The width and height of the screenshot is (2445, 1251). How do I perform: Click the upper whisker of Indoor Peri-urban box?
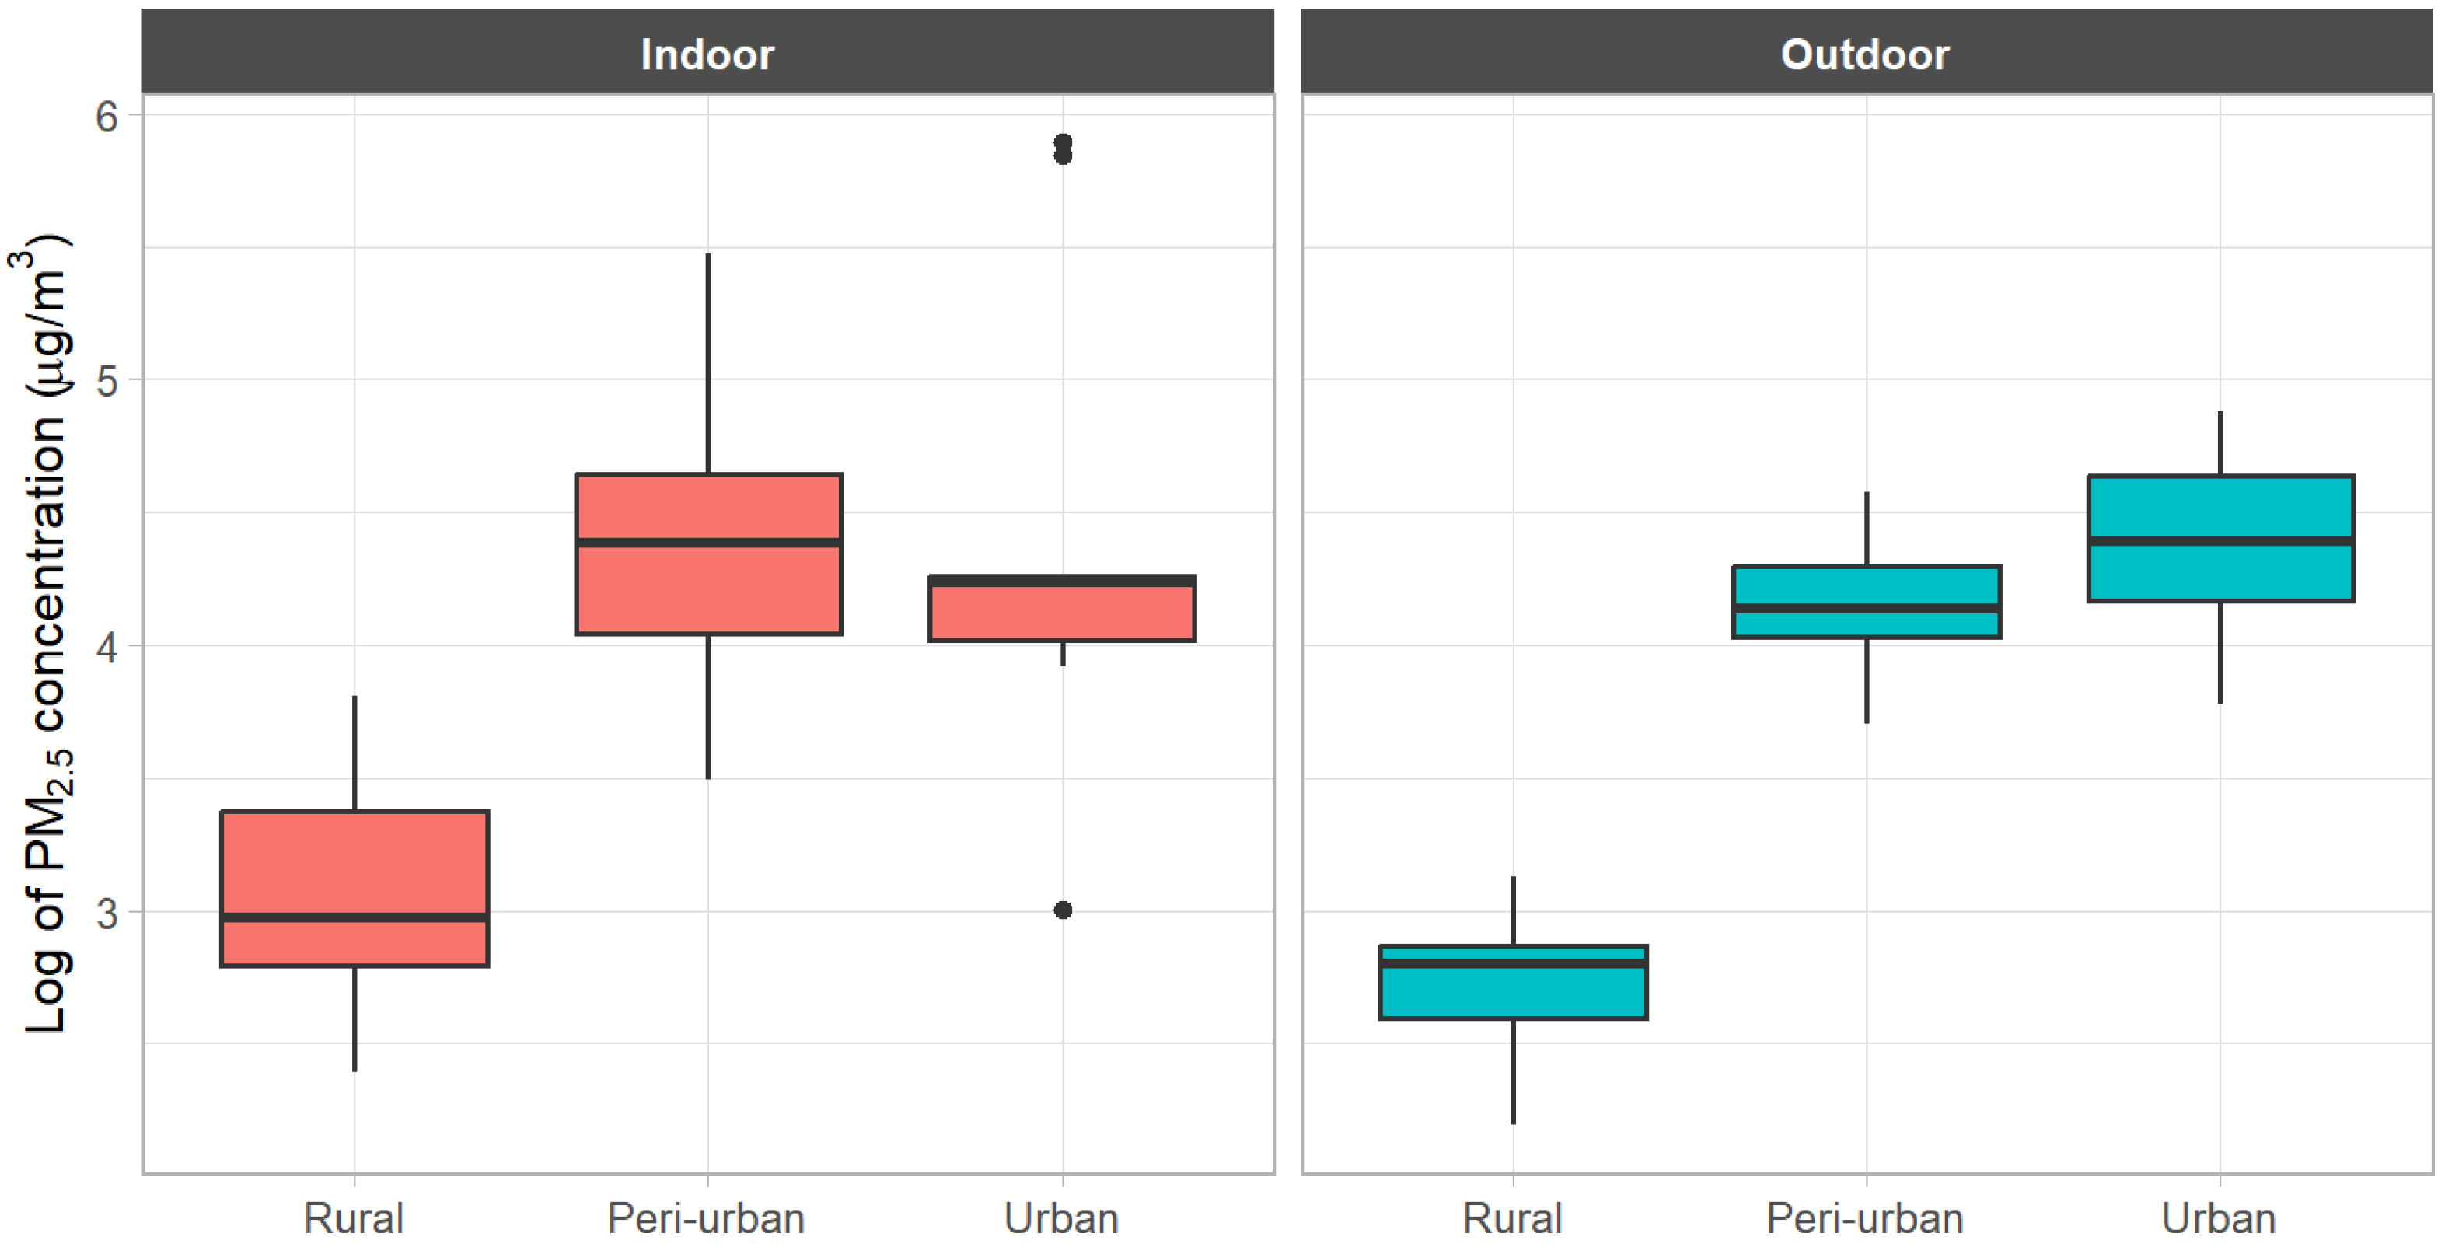click(x=708, y=361)
